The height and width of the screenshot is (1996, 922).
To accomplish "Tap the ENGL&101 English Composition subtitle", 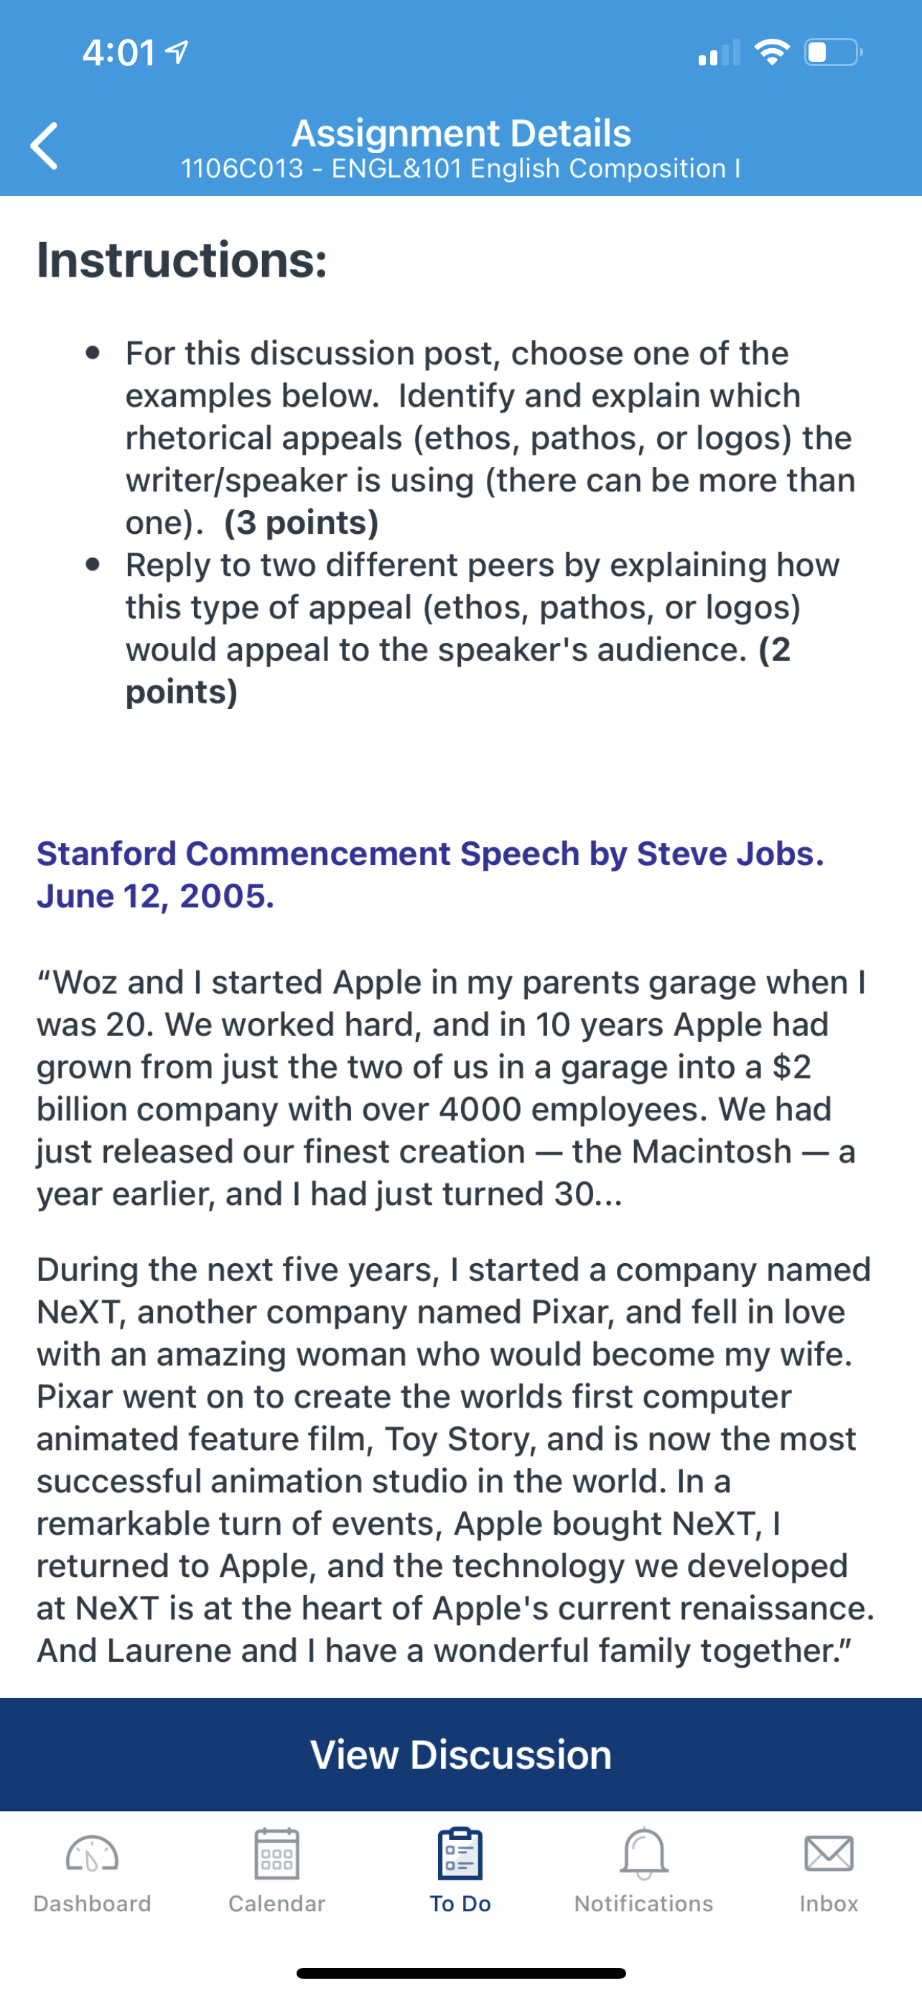I will click(460, 168).
